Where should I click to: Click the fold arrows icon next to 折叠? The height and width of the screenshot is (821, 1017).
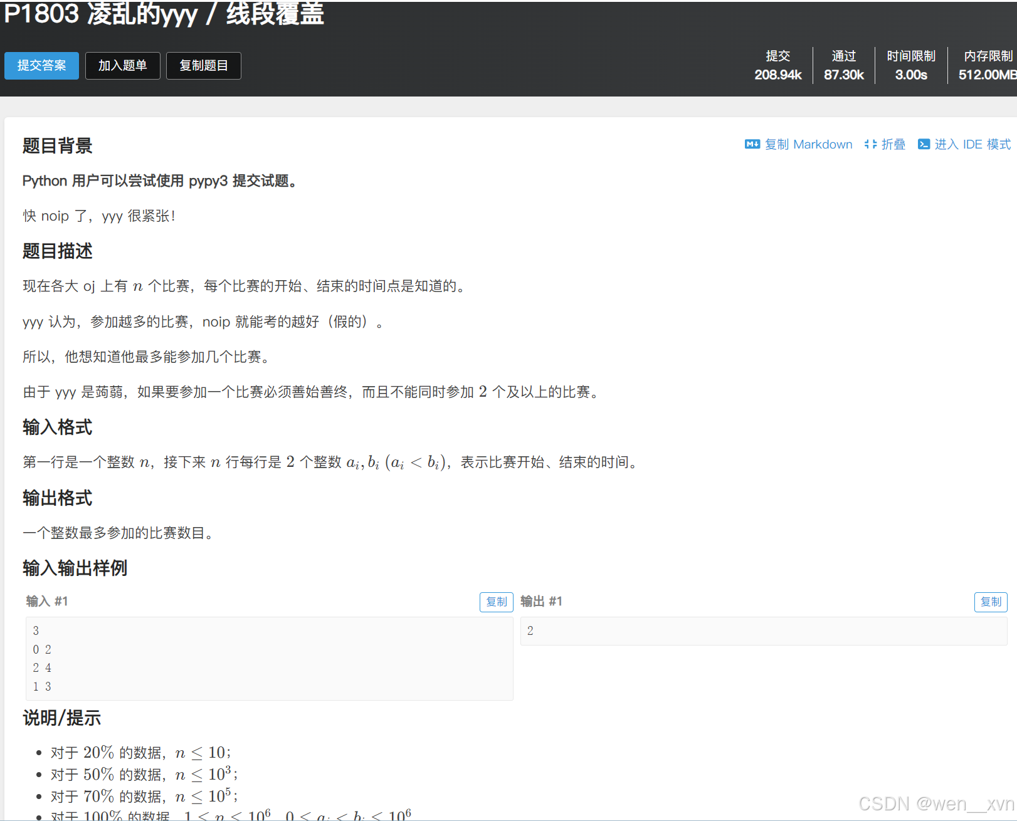[870, 144]
